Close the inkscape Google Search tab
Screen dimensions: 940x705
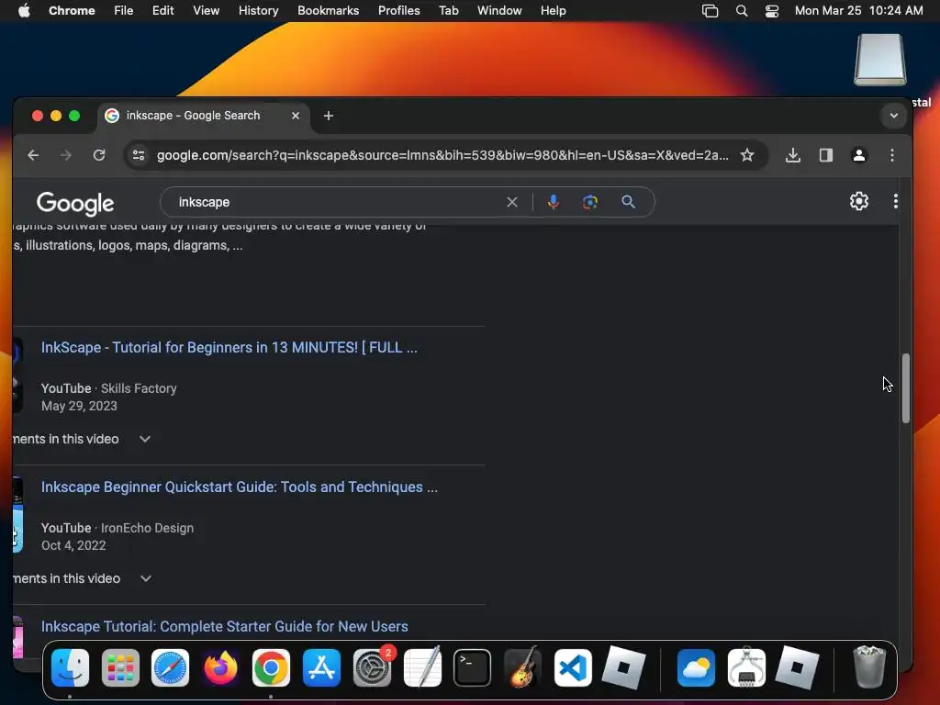[296, 116]
